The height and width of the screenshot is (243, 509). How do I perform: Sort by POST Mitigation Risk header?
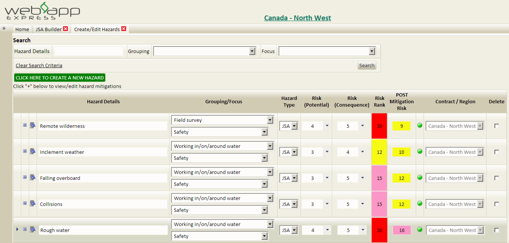pos(401,101)
